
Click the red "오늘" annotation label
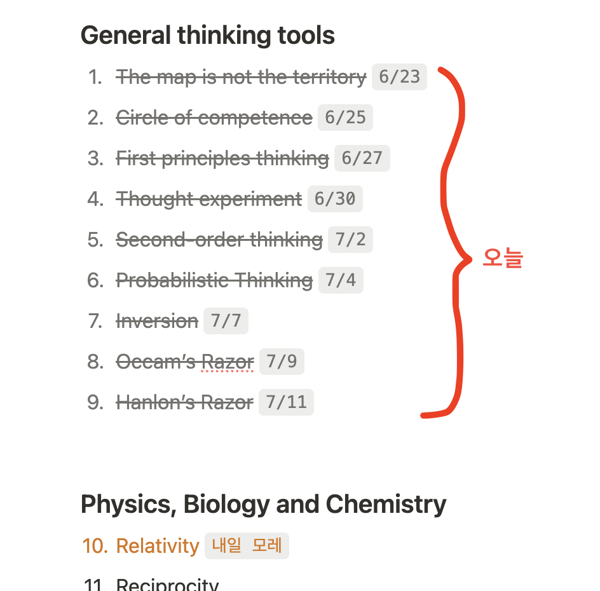(x=502, y=258)
